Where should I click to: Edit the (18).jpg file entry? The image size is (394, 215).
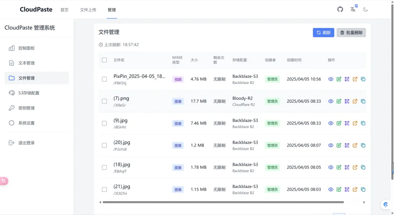coord(339,168)
